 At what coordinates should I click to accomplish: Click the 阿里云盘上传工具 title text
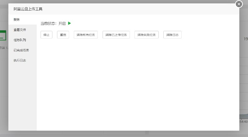click(28, 9)
